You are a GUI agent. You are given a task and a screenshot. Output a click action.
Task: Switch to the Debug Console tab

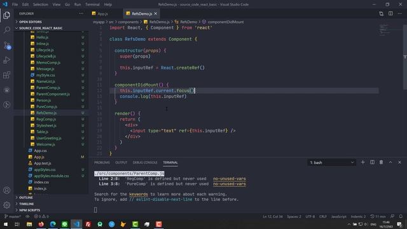pos(145,163)
